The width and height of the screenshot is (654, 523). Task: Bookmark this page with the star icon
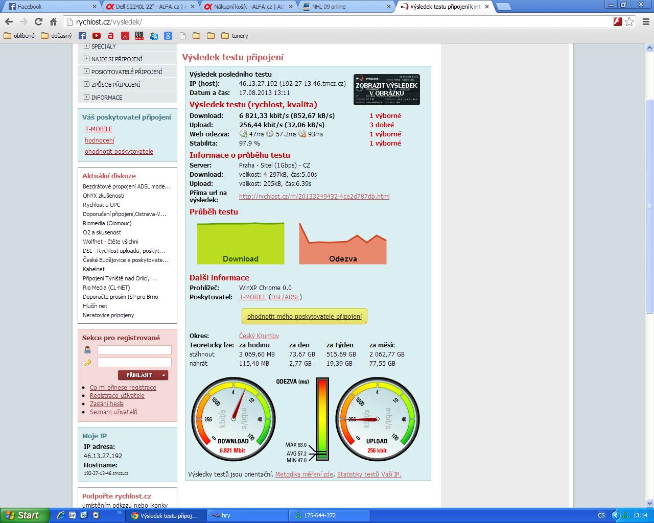click(x=629, y=21)
